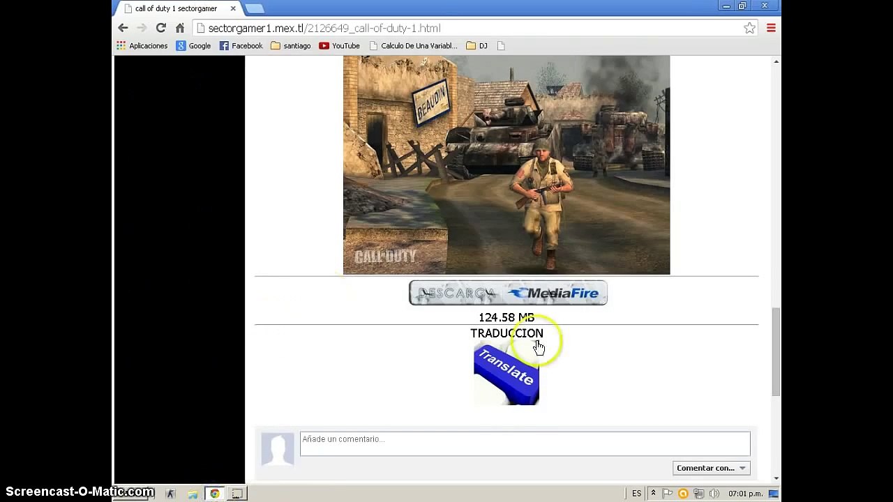Open the orange antivirus tray icon

coord(683,494)
